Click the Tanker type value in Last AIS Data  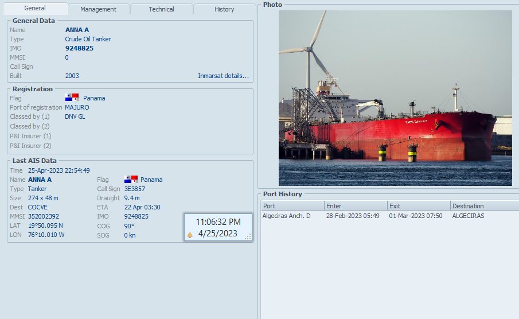tap(37, 189)
